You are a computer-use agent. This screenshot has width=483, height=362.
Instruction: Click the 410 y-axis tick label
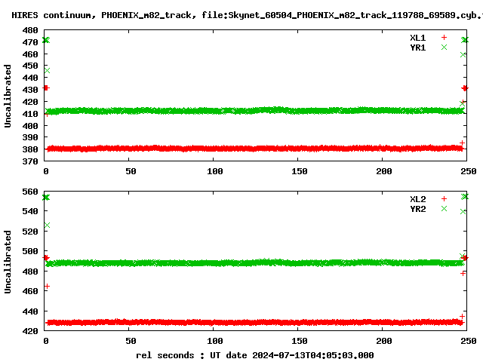click(x=30, y=114)
